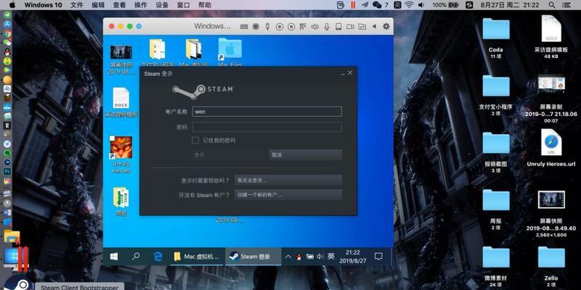Image resolution: width=581 pixels, height=290 pixels.
Task: Click Windows Start button in VM taskbar
Action: click(x=114, y=257)
